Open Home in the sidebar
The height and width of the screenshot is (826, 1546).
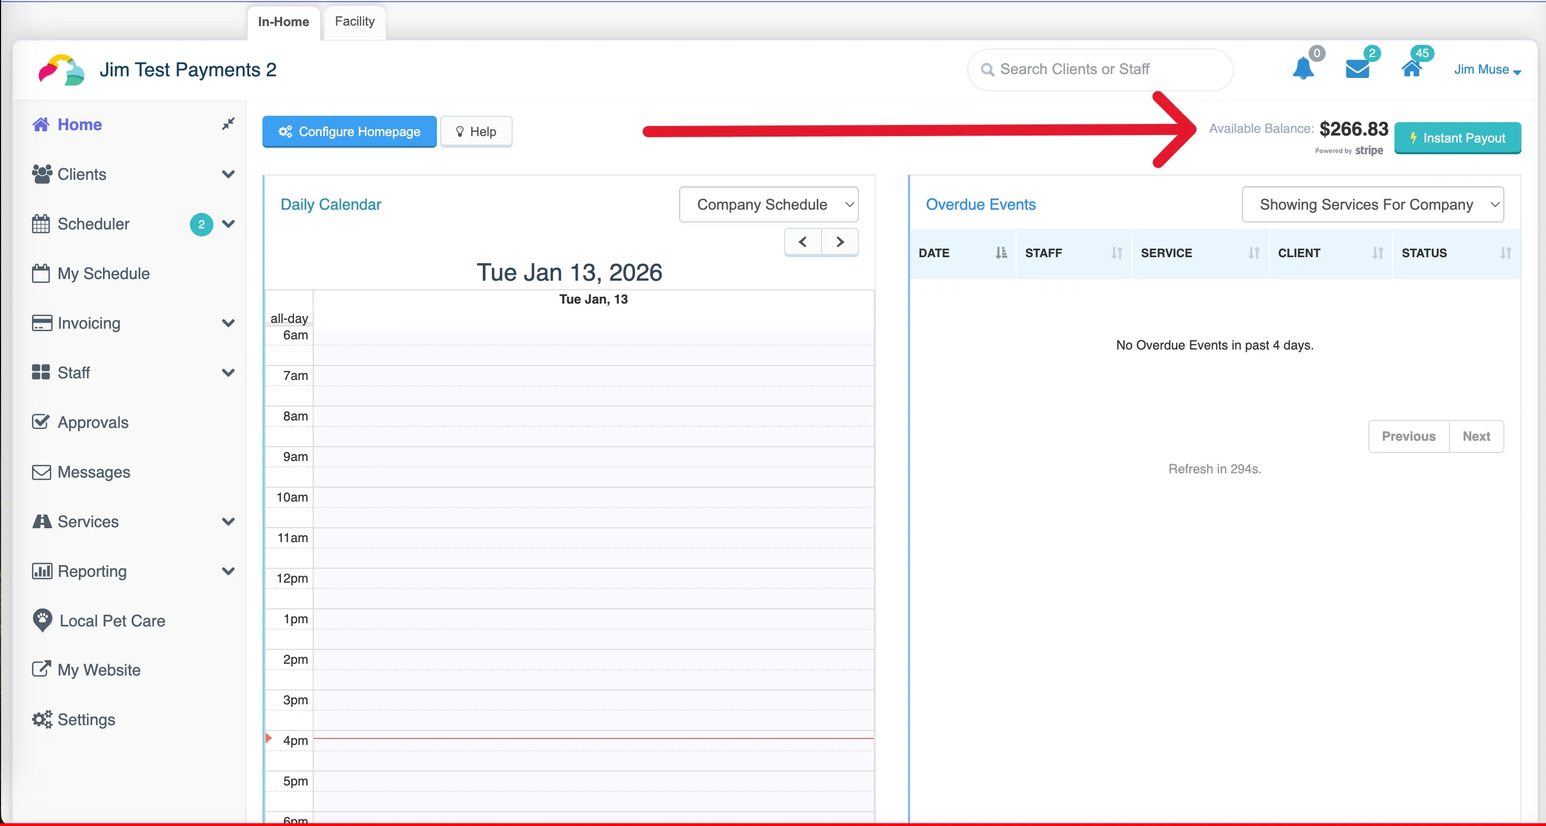[x=67, y=124]
